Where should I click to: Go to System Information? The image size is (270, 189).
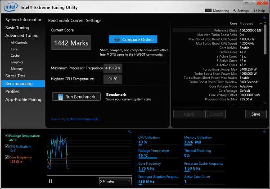pyautogui.click(x=24, y=20)
